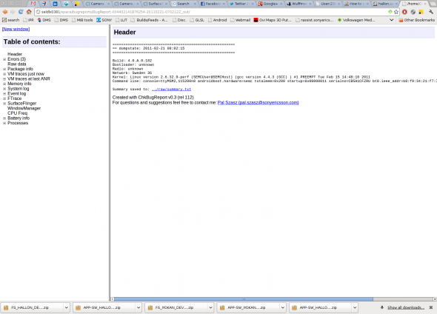Expand the Battery info section
Screen dimensions: 437x314
[x=4, y=118]
